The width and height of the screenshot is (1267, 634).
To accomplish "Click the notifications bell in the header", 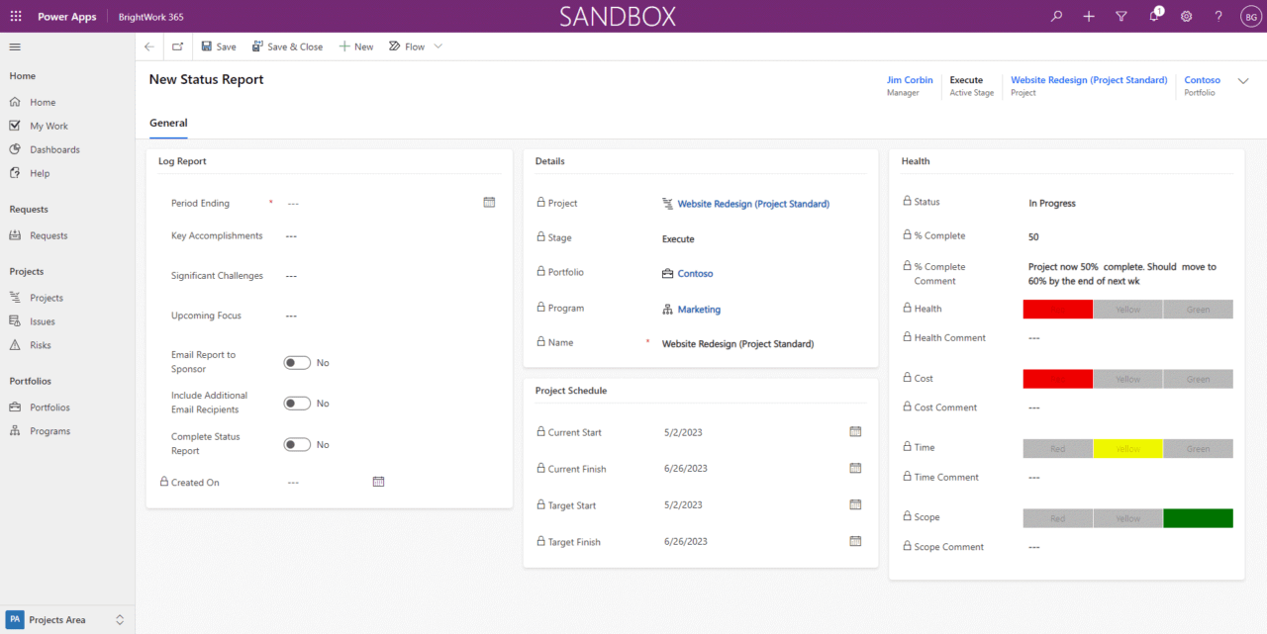I will coord(1153,16).
